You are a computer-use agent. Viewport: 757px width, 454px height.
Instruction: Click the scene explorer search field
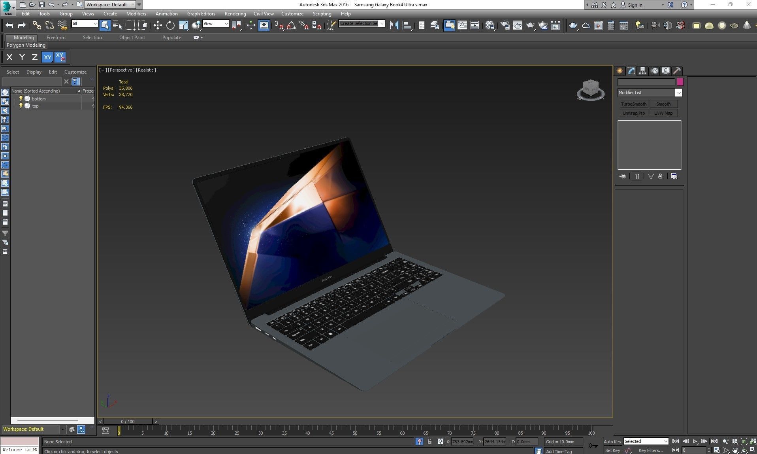(x=32, y=81)
